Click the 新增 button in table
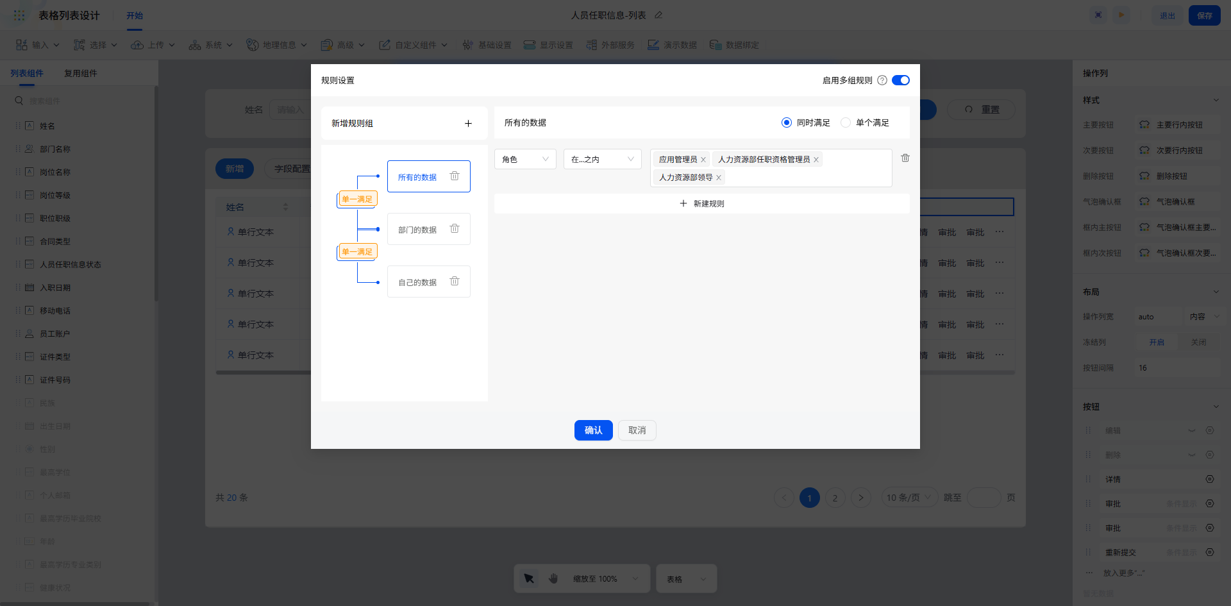The image size is (1231, 606). pyautogui.click(x=235, y=169)
